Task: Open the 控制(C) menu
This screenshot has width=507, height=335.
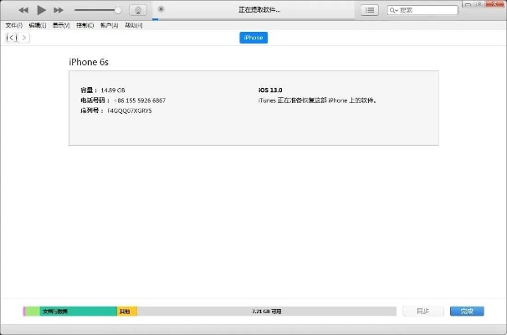Action: (84, 25)
